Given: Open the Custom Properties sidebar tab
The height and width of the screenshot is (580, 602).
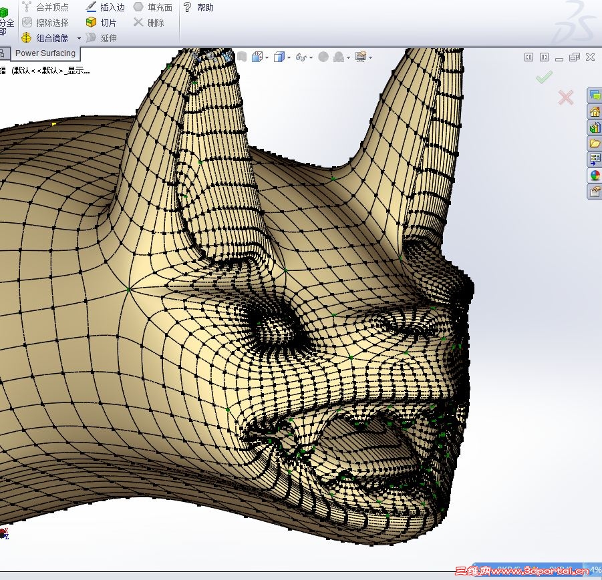Looking at the screenshot, I should tap(595, 192).
